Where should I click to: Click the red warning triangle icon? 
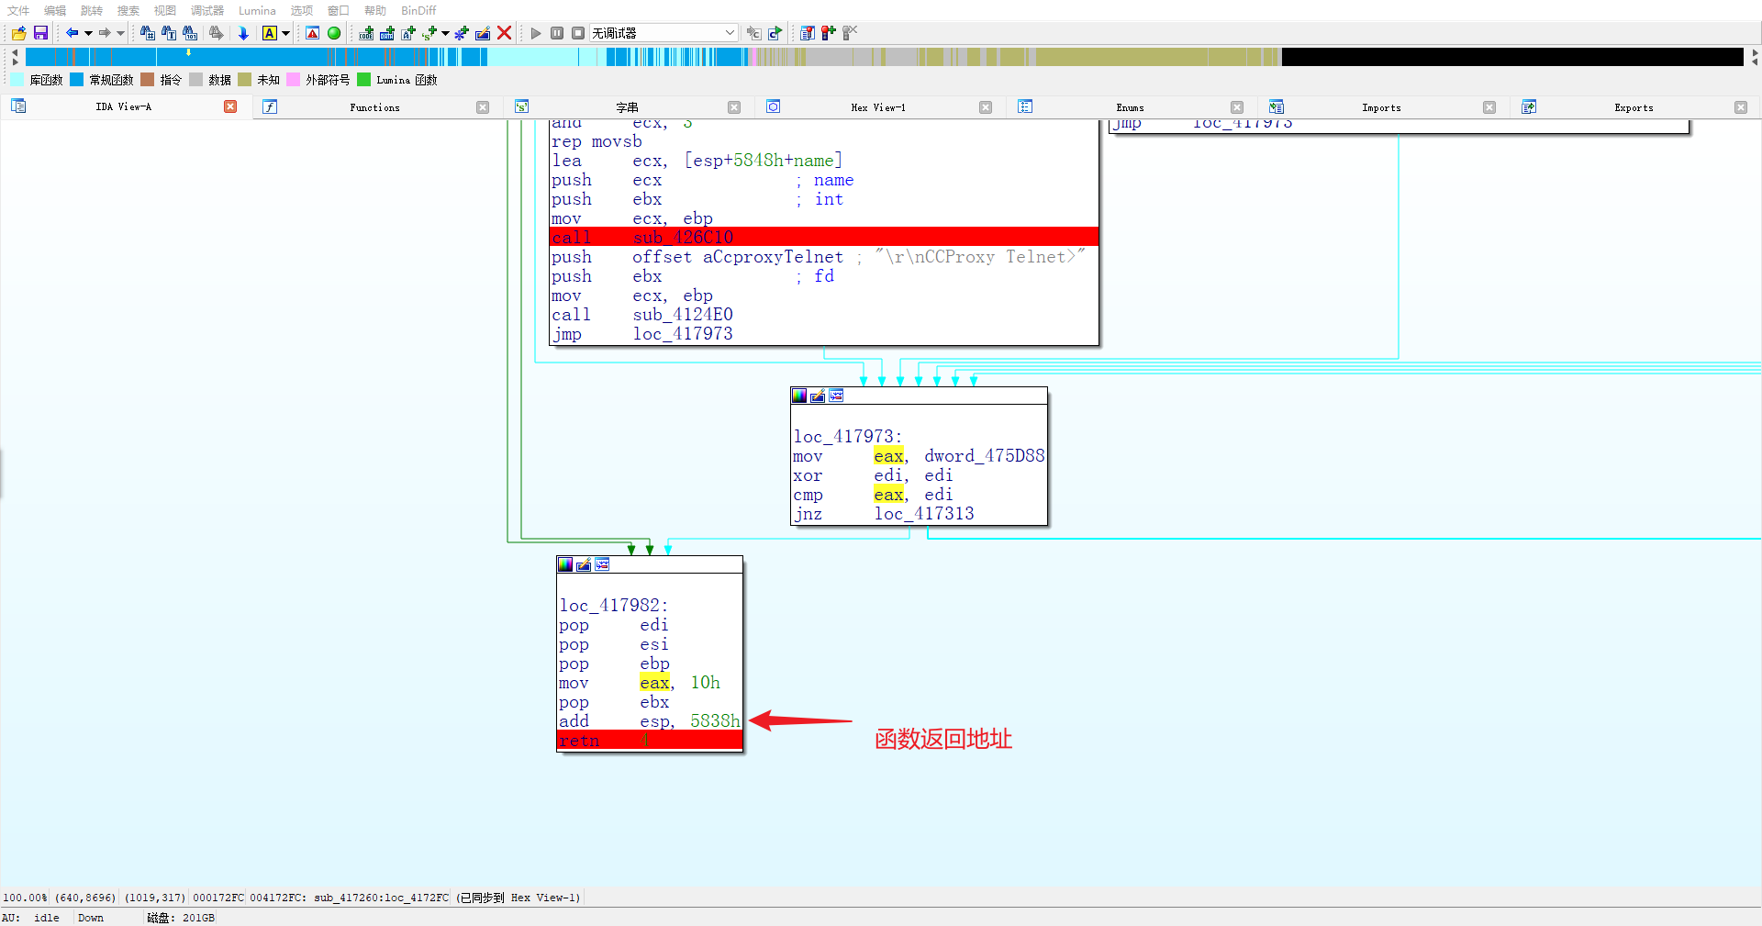[313, 33]
